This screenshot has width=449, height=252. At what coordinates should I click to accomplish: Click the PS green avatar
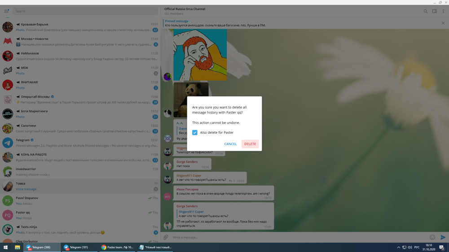click(8, 200)
